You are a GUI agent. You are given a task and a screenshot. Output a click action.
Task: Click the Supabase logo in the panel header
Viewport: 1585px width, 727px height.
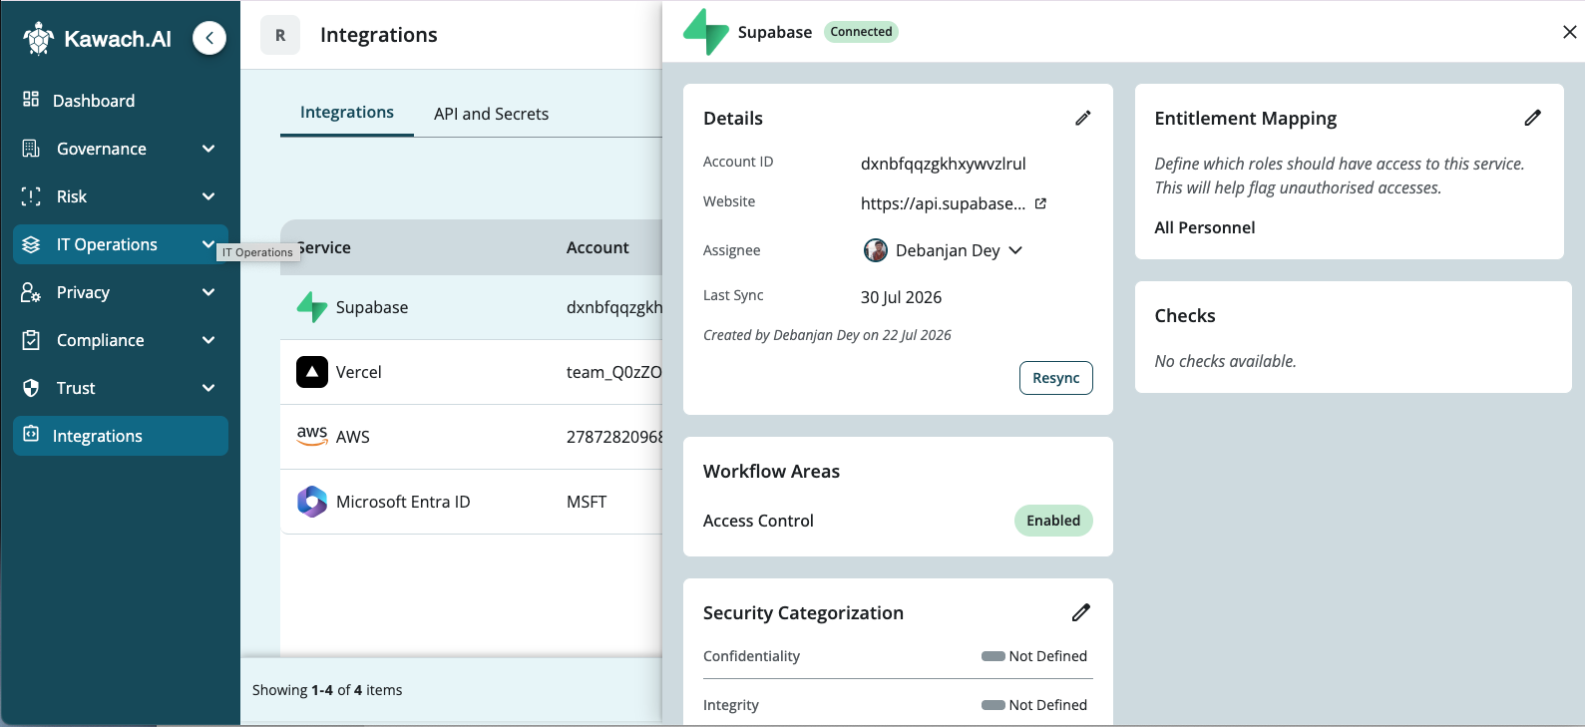pos(706,32)
